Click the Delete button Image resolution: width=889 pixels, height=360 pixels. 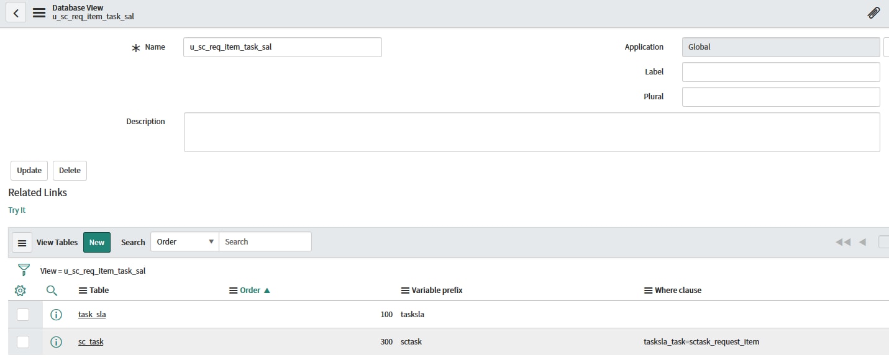[70, 171]
